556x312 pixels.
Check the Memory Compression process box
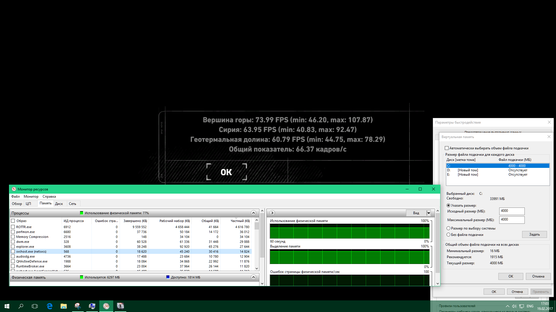[13, 237]
